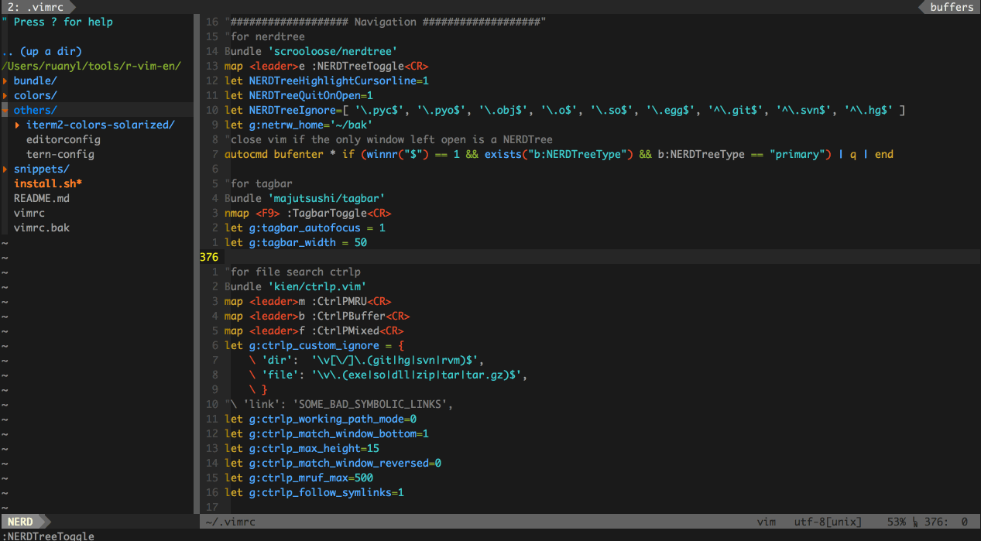Select the snippets/ directory name
The width and height of the screenshot is (981, 541).
42,169
